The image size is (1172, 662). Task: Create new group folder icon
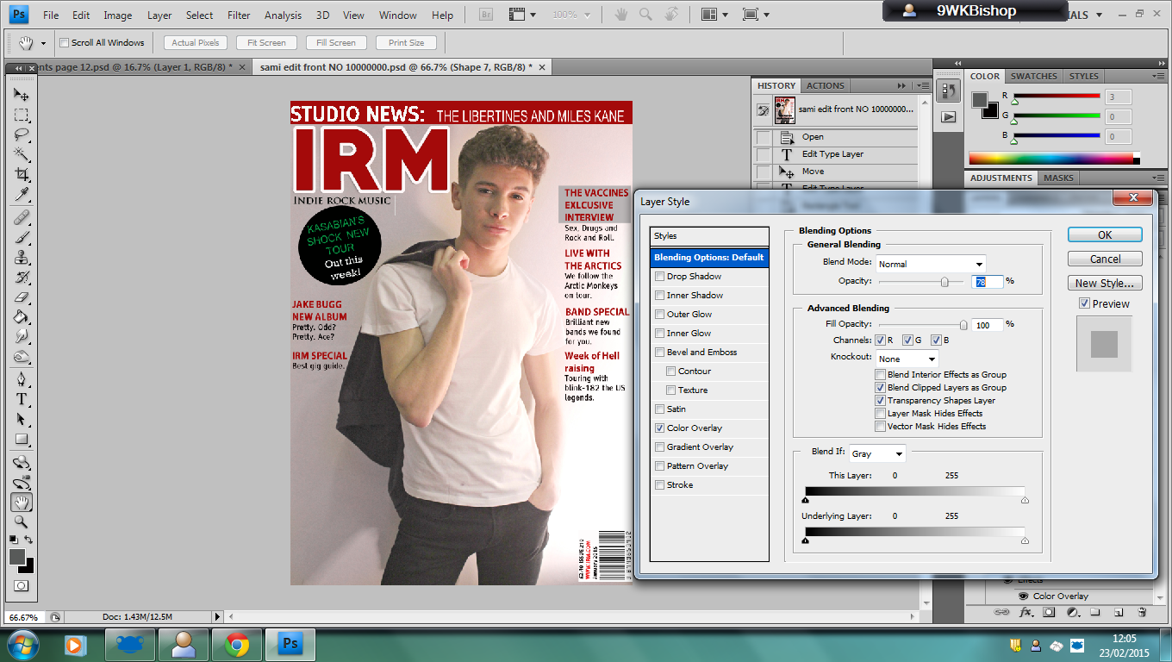point(1095,612)
